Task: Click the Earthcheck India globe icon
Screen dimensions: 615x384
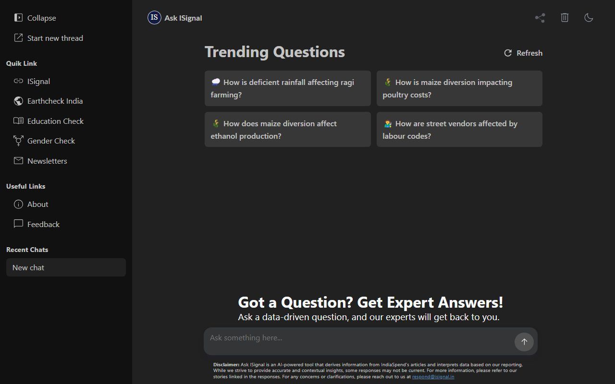Action: 18,101
